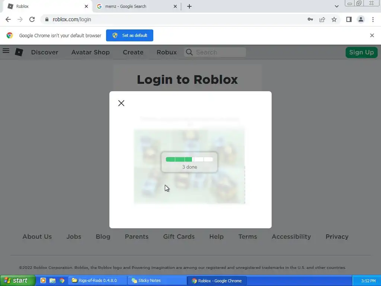Click the Chrome forward arrow
Image resolution: width=381 pixels, height=286 pixels.
[x=20, y=19]
